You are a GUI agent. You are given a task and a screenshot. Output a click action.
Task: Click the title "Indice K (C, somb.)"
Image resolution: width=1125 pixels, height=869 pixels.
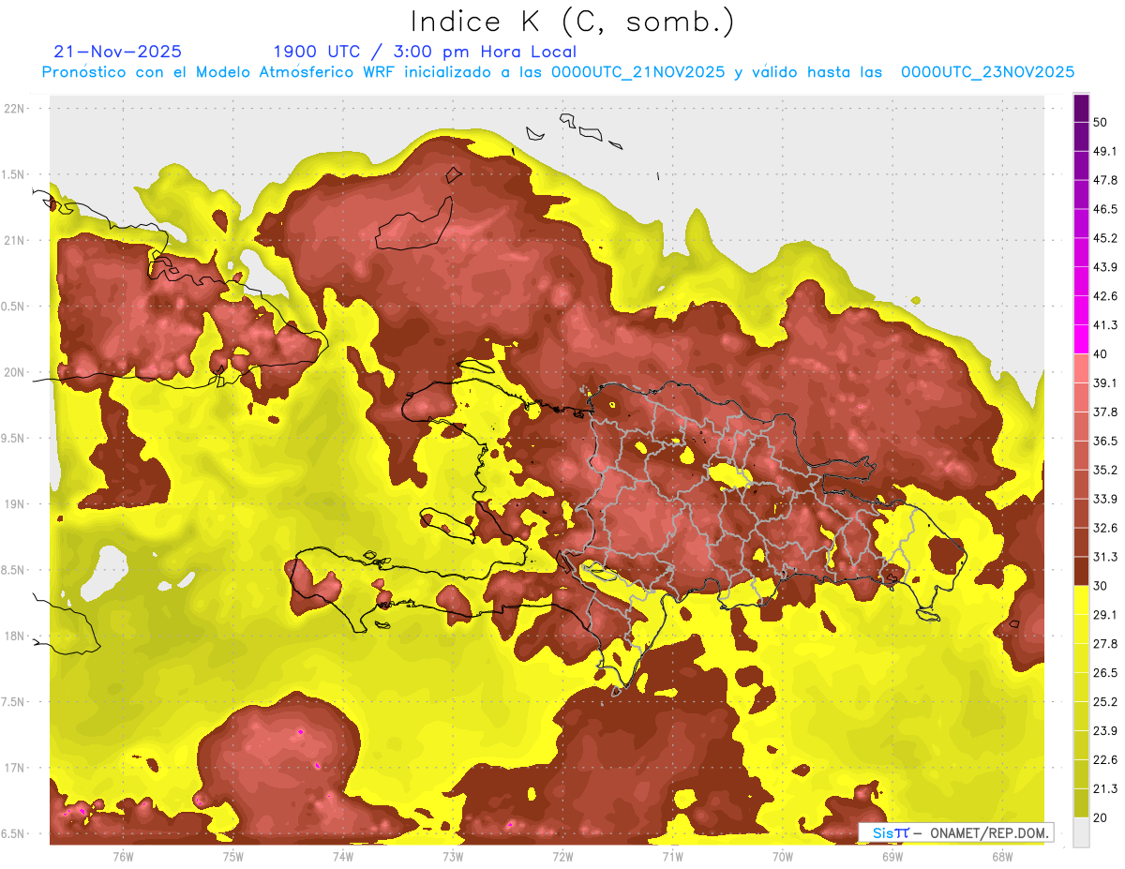[x=573, y=22]
